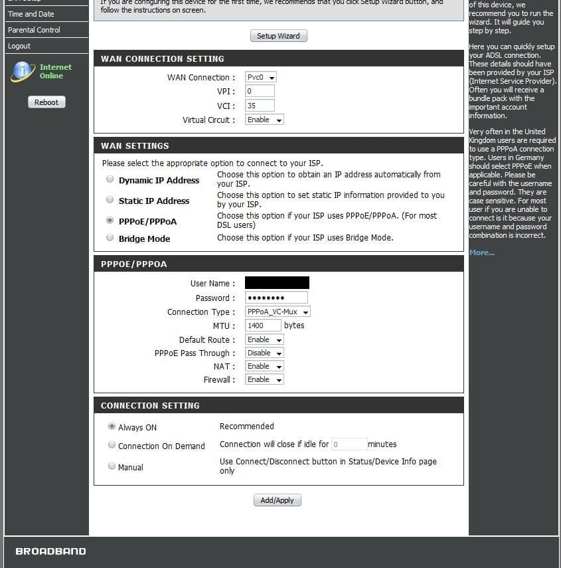Click the VPI input field
The image size is (561, 568).
click(260, 91)
